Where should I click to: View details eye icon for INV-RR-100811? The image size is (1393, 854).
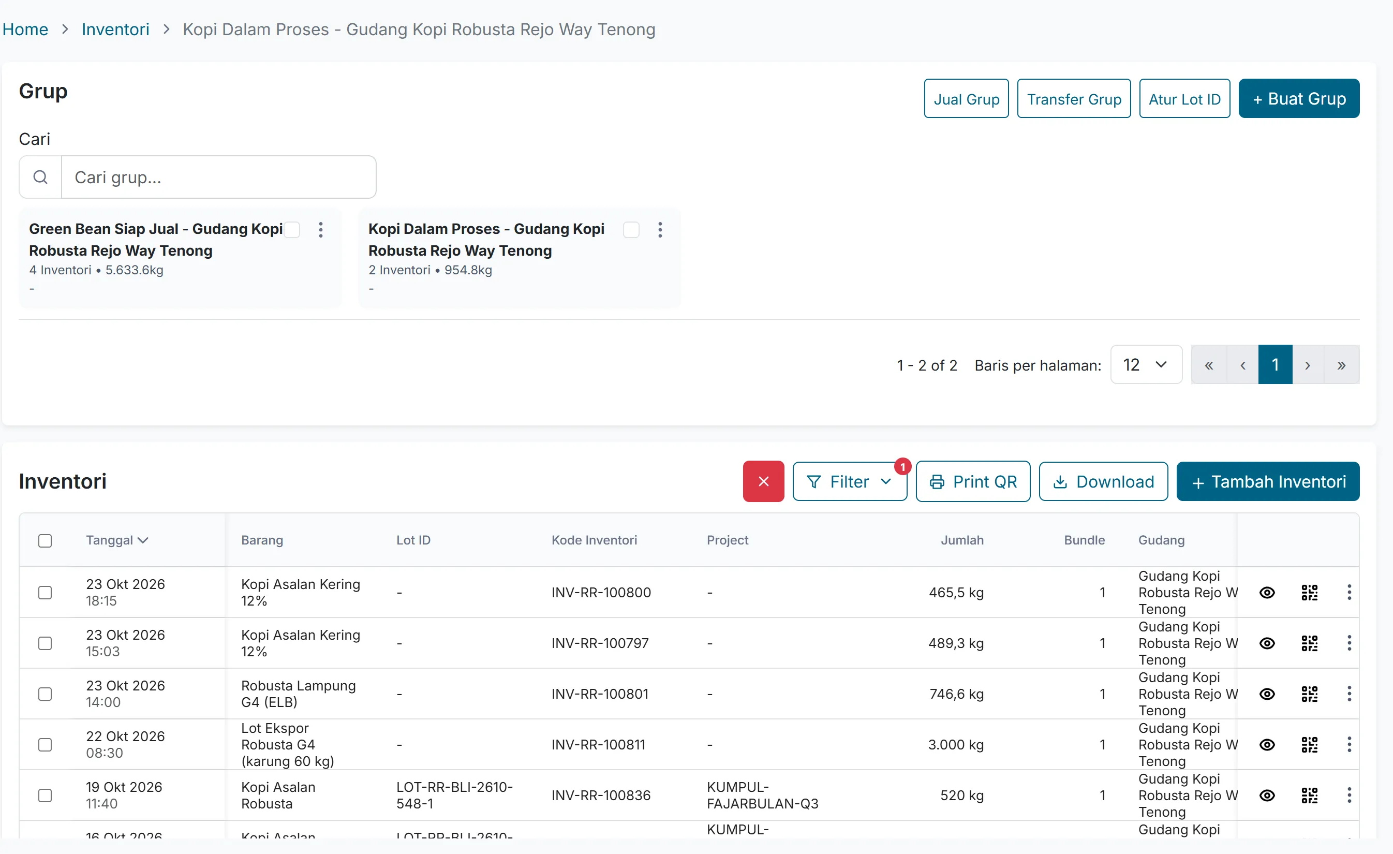[1267, 745]
